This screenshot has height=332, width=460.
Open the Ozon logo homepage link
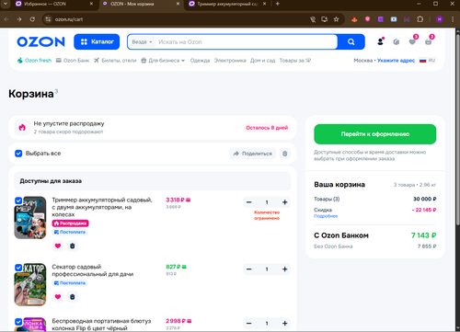(x=40, y=41)
